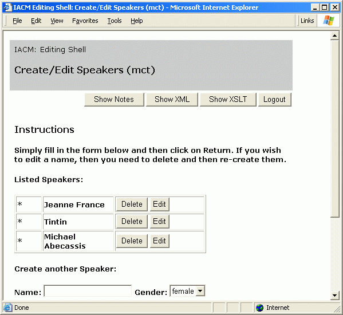Screen dimensions: 343x315
Task: Click the Internet Explorer title bar icon
Action: (7, 7)
